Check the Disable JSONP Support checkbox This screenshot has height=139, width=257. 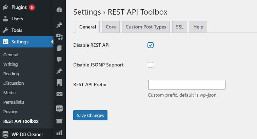point(151,65)
